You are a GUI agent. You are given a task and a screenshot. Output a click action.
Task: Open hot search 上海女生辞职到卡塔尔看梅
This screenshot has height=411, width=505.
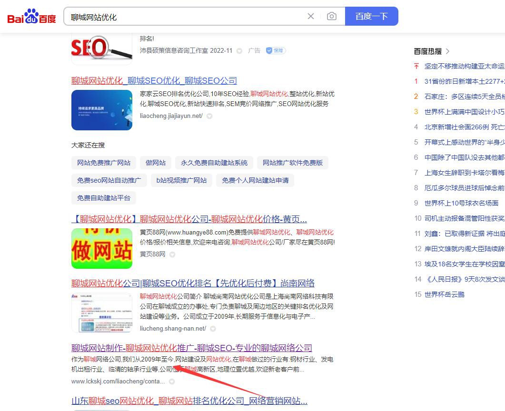coord(465,173)
